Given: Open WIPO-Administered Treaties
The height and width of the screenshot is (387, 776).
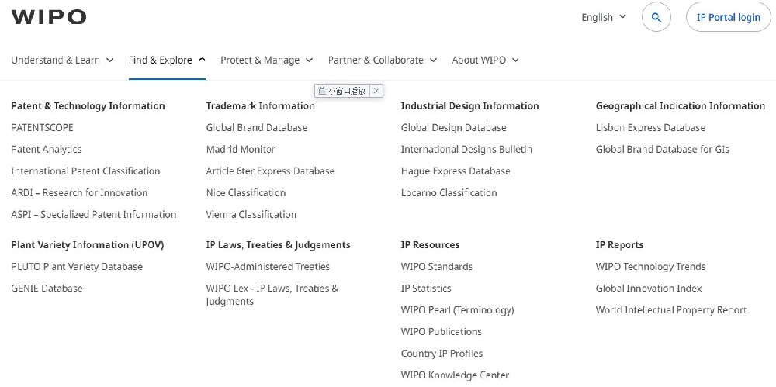Looking at the screenshot, I should click(268, 267).
